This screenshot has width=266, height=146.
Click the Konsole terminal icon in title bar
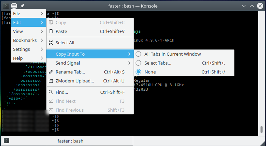(x=6, y=6)
